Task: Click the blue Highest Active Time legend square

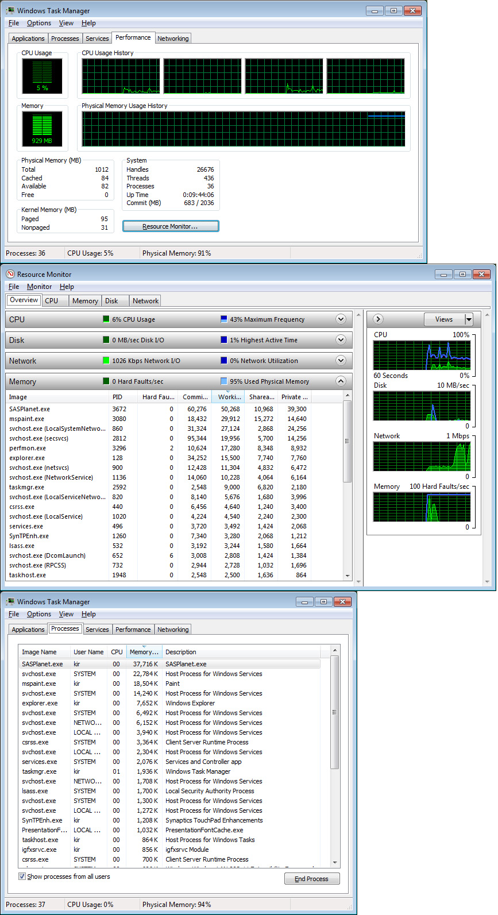Action: tap(224, 340)
